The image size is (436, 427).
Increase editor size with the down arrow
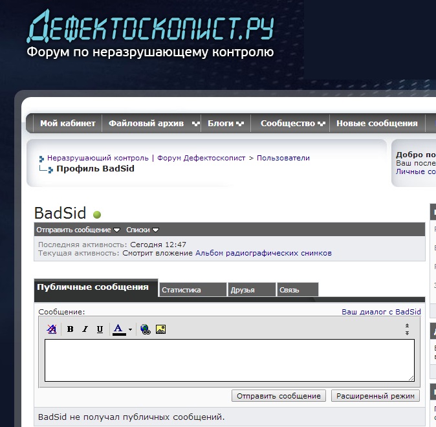pos(407,333)
